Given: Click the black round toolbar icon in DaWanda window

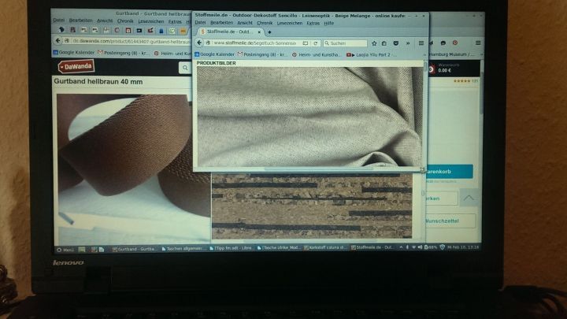Looking at the screenshot, I should click(443, 43).
